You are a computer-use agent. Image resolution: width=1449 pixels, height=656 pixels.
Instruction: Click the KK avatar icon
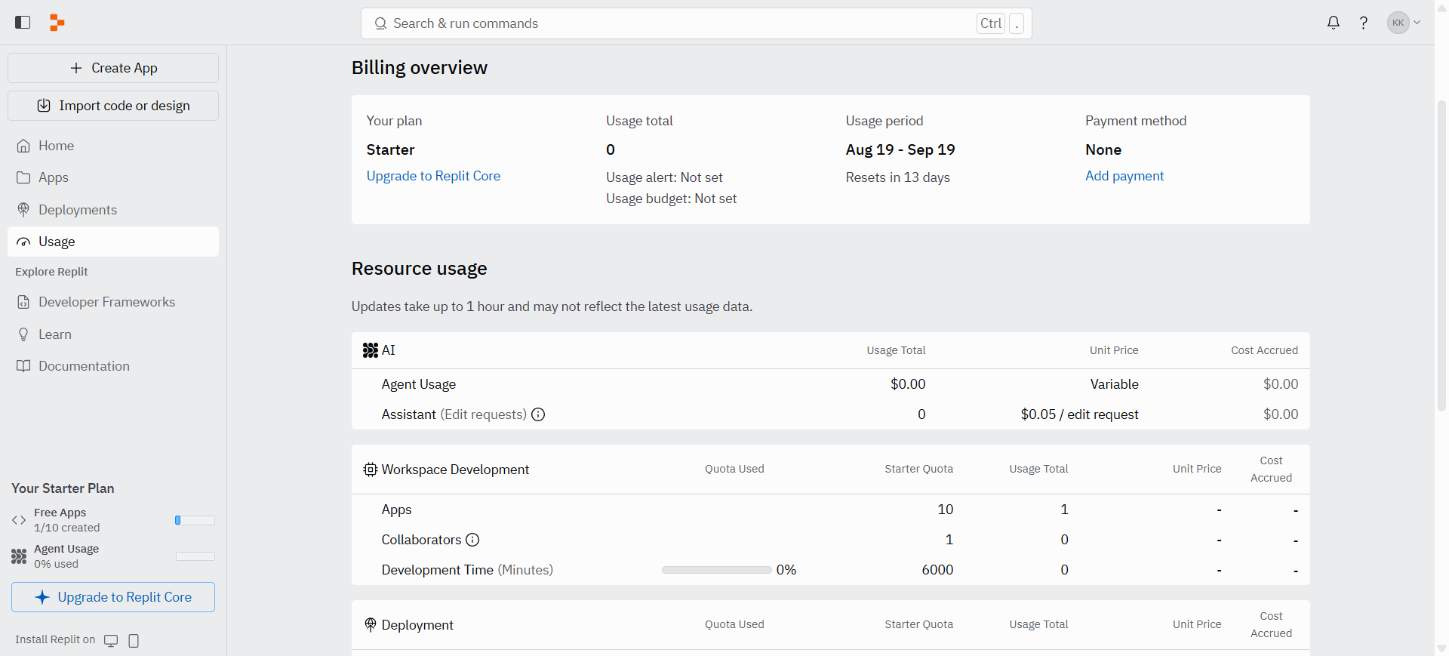(x=1398, y=23)
